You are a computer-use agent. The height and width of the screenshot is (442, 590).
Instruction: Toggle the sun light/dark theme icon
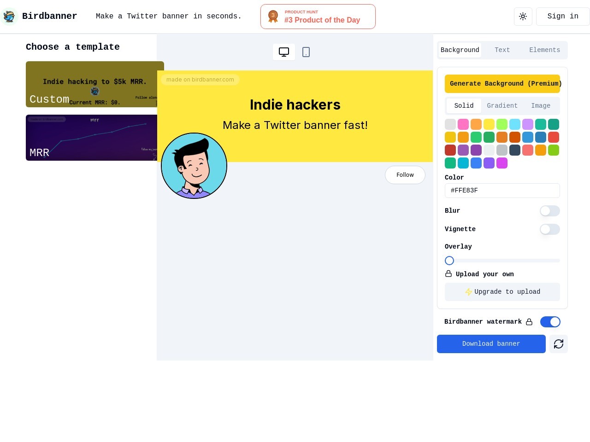click(x=523, y=17)
